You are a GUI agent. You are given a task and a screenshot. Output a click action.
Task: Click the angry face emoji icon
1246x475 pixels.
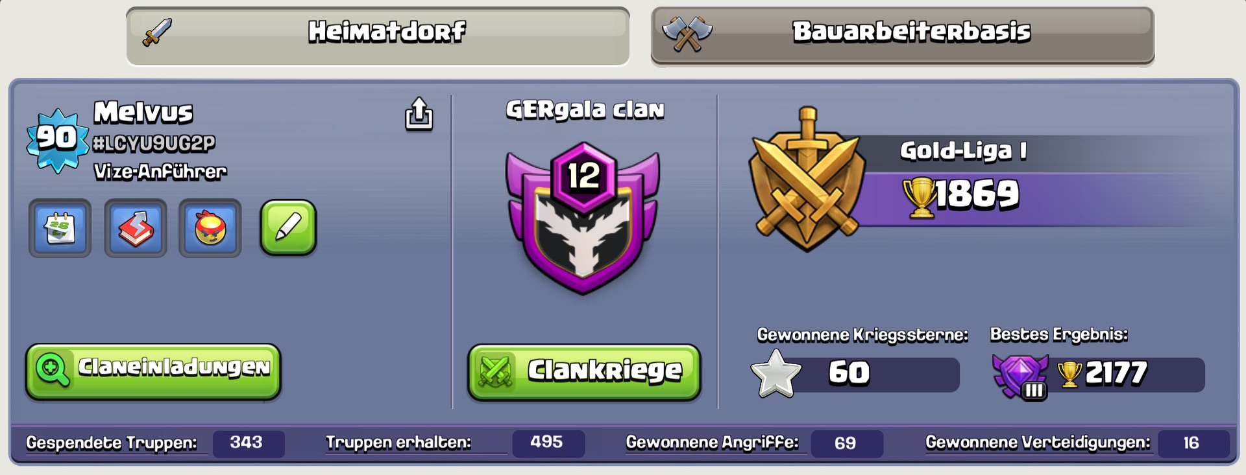pyautogui.click(x=210, y=228)
